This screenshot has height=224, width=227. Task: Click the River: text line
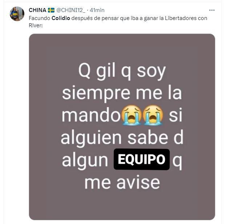coord(36,25)
